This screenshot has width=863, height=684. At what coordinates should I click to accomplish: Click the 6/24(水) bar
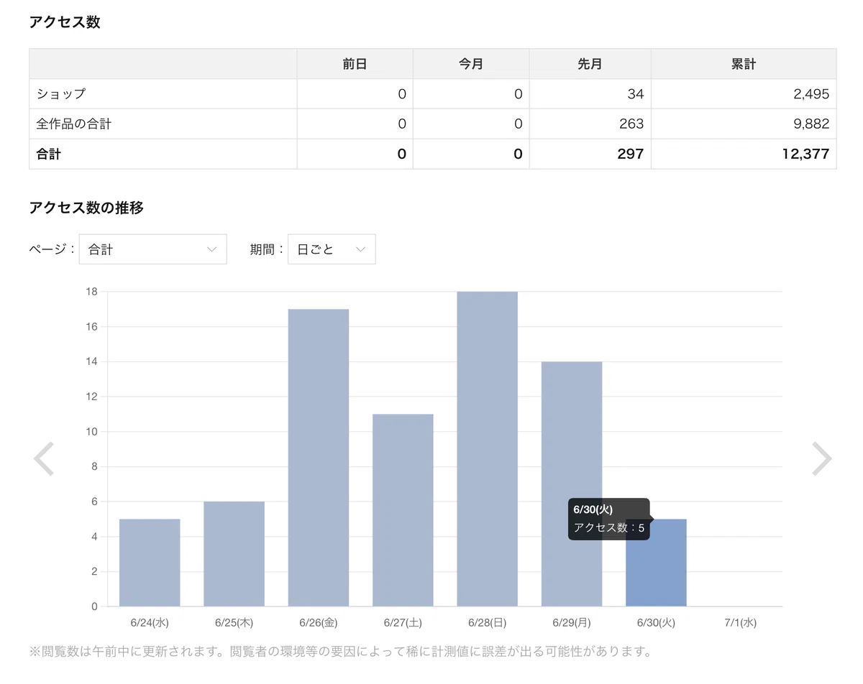(150, 563)
